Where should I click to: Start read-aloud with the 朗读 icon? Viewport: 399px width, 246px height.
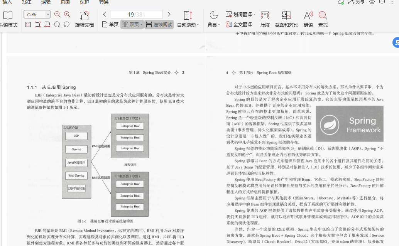(308, 19)
